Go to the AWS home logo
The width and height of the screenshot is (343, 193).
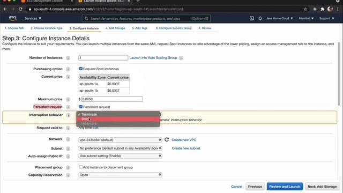pyautogui.click(x=13, y=18)
